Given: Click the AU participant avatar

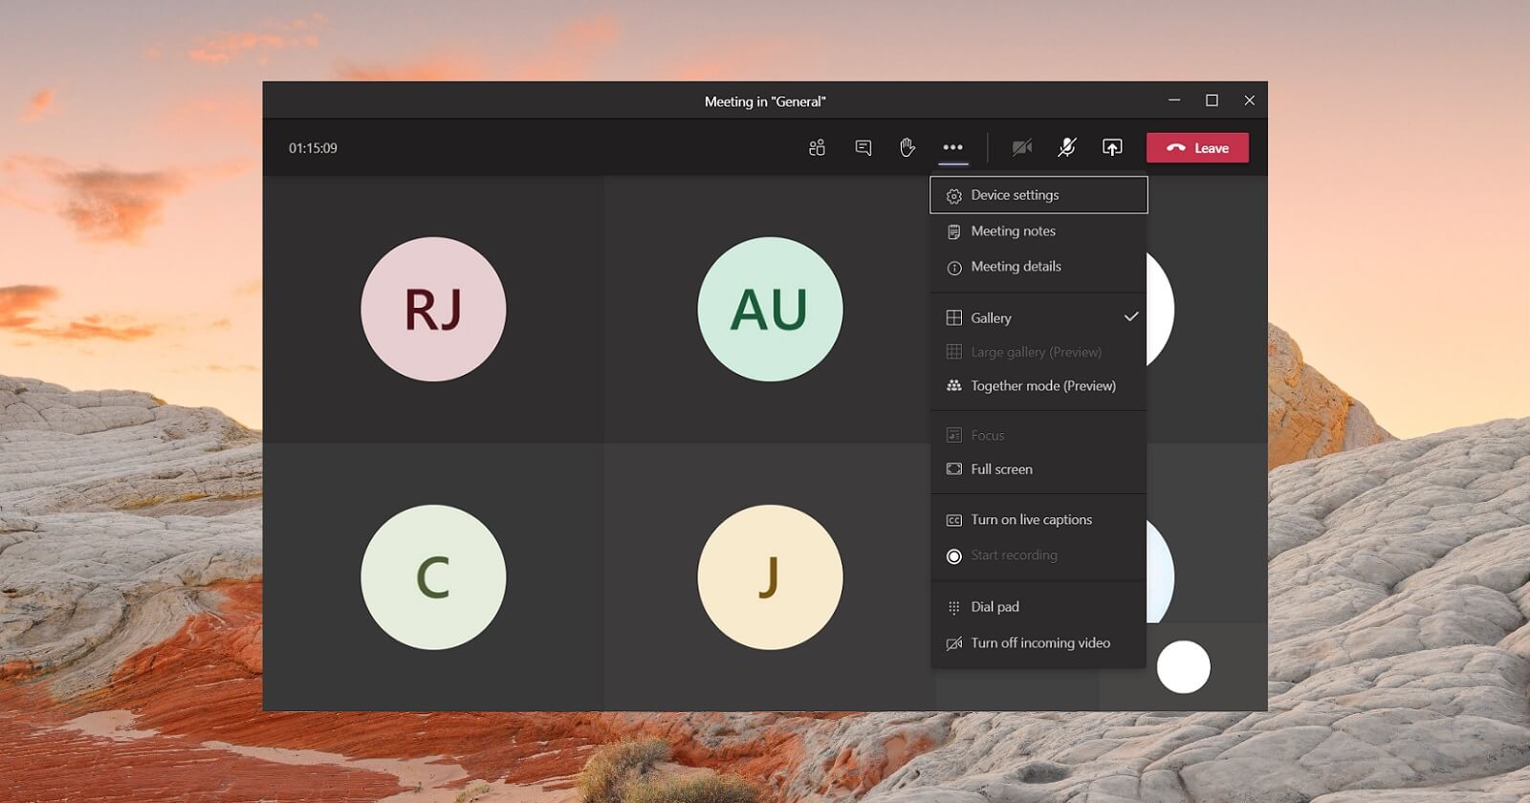Looking at the screenshot, I should [770, 310].
